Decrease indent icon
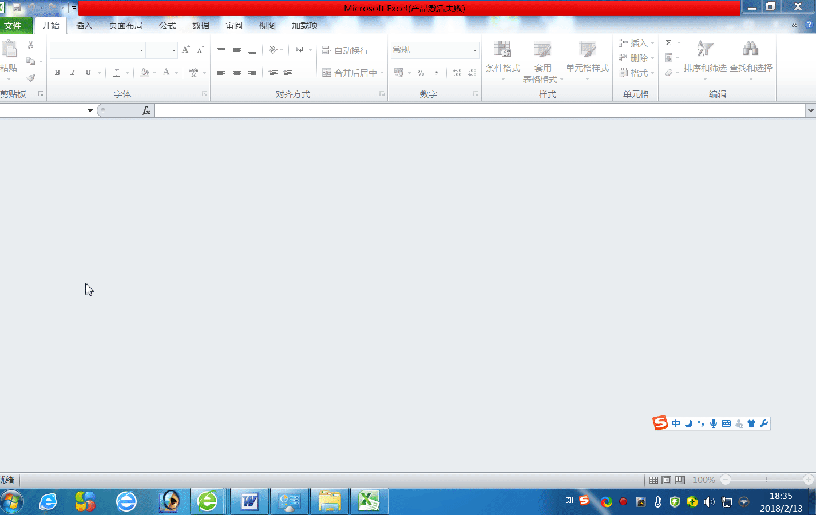This screenshot has height=515, width=816. (274, 72)
